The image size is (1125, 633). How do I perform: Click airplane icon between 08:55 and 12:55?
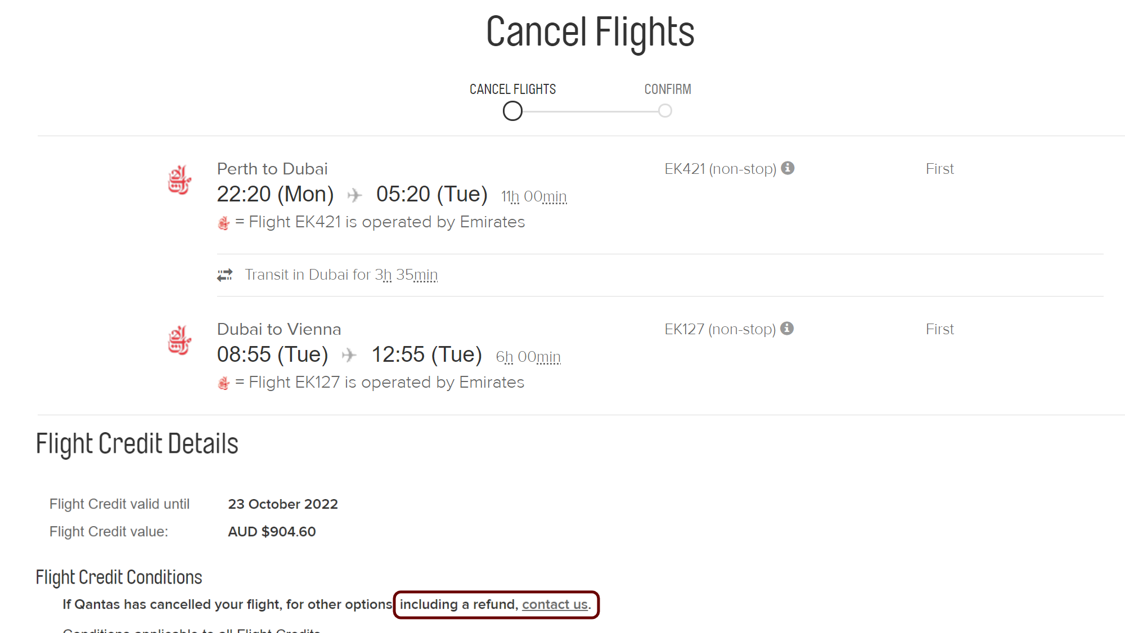(349, 355)
